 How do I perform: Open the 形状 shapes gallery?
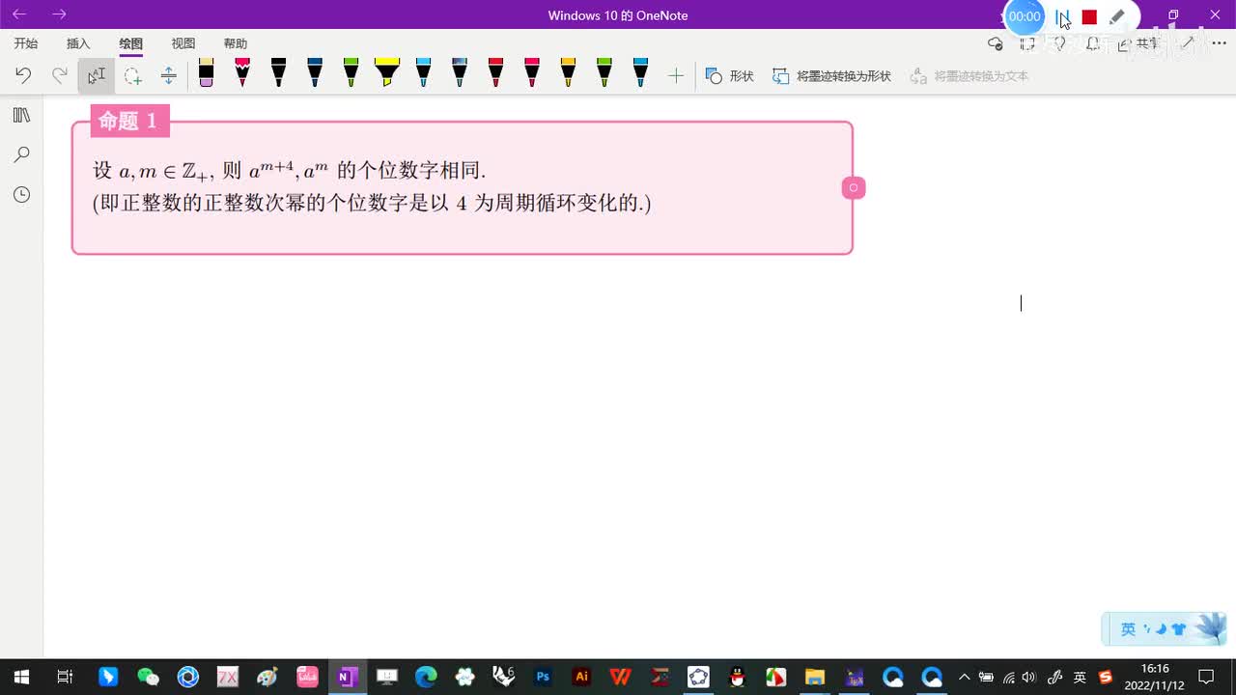click(730, 75)
